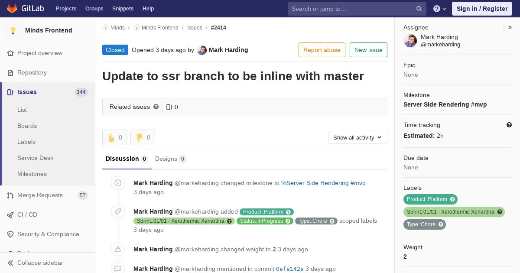Click the label tag icon in activity
This screenshot has width=520, height=273.
tap(118, 211)
